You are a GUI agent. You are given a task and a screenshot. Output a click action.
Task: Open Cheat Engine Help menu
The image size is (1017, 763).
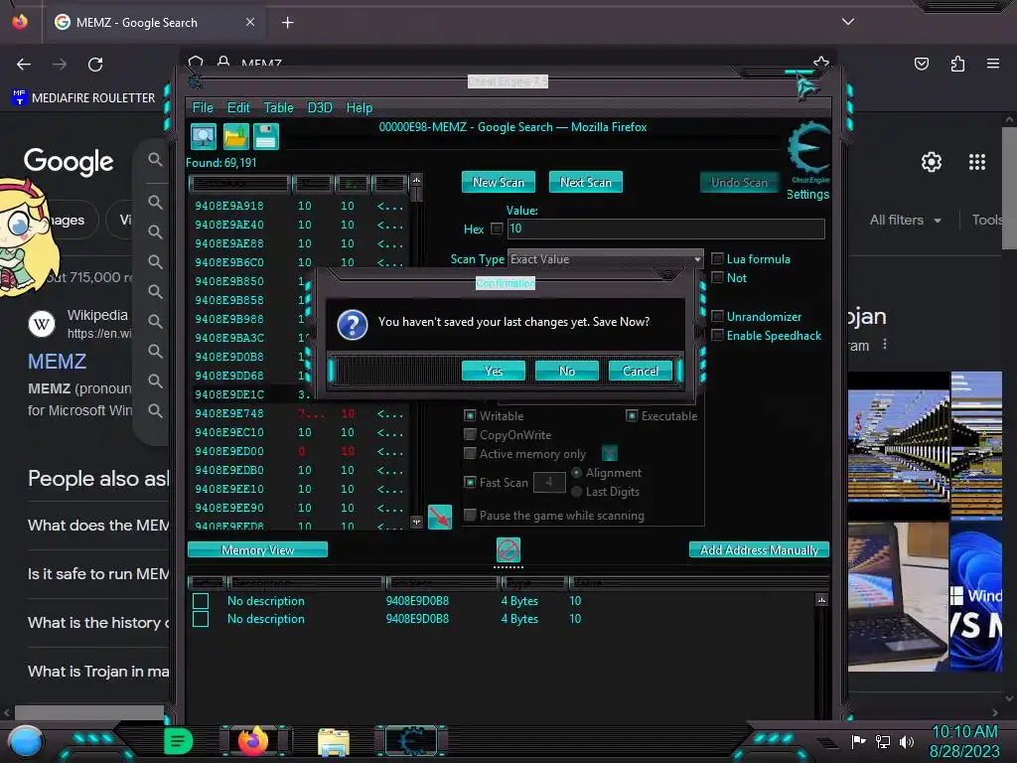tap(360, 107)
